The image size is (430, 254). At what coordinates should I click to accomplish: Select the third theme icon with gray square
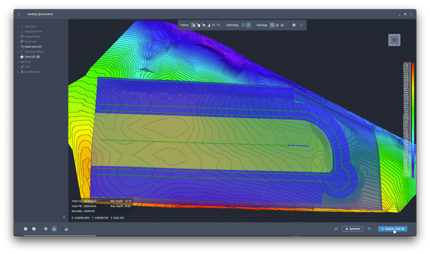pyautogui.click(x=203, y=25)
